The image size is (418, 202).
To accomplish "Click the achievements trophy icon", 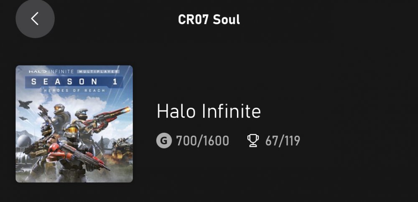I will tap(253, 141).
